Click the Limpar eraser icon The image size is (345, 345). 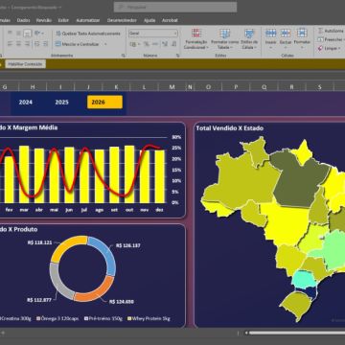pyautogui.click(x=320, y=48)
